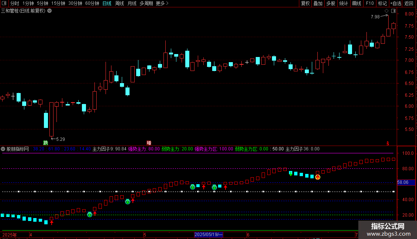The height and width of the screenshot is (239, 417).
Task: Click the 2025/05/19 date label on timeline
Action: (208, 235)
